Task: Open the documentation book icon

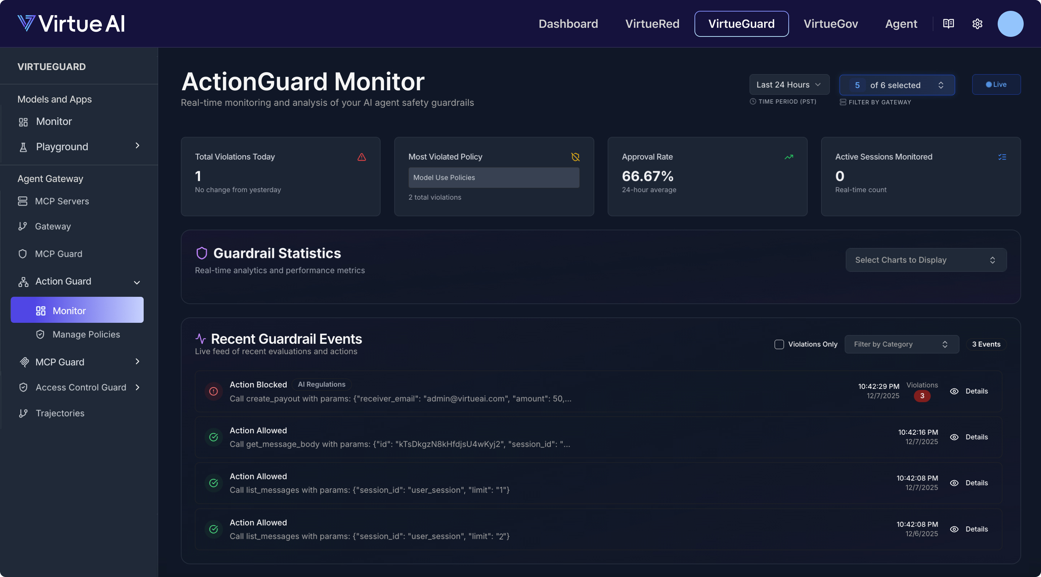Action: click(x=948, y=24)
